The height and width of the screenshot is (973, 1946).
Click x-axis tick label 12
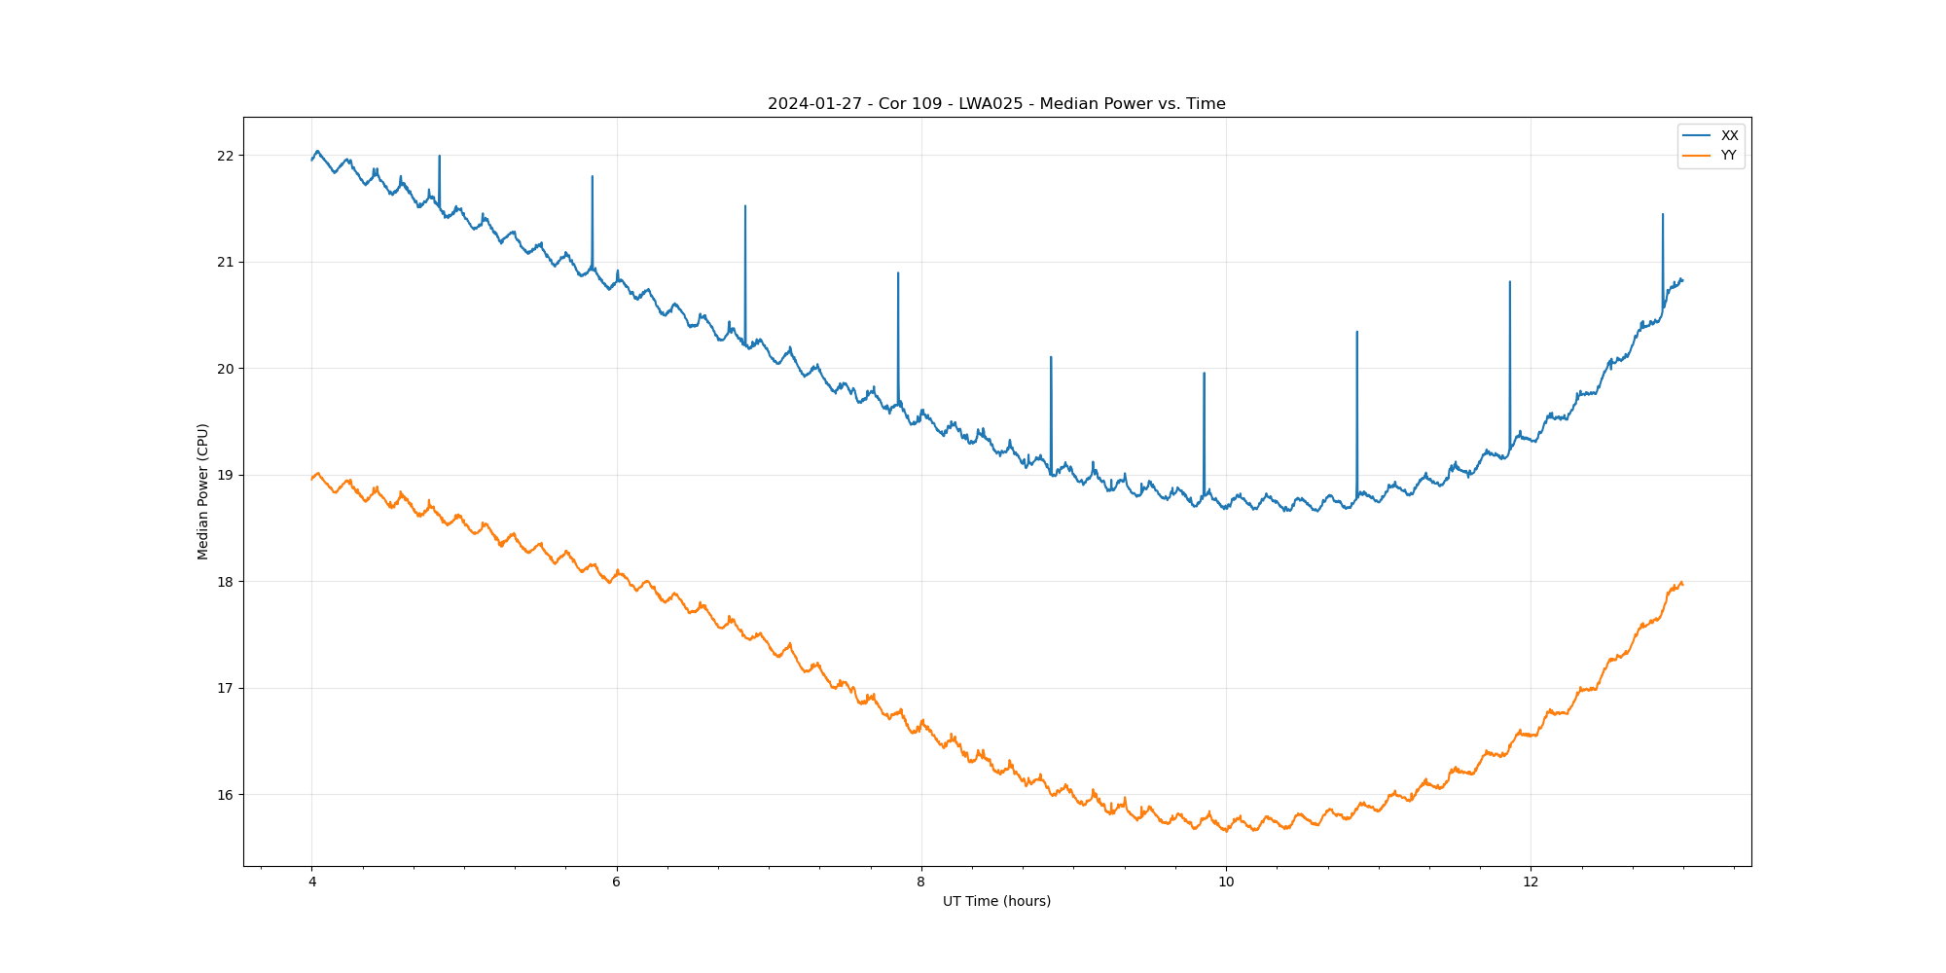[1531, 883]
